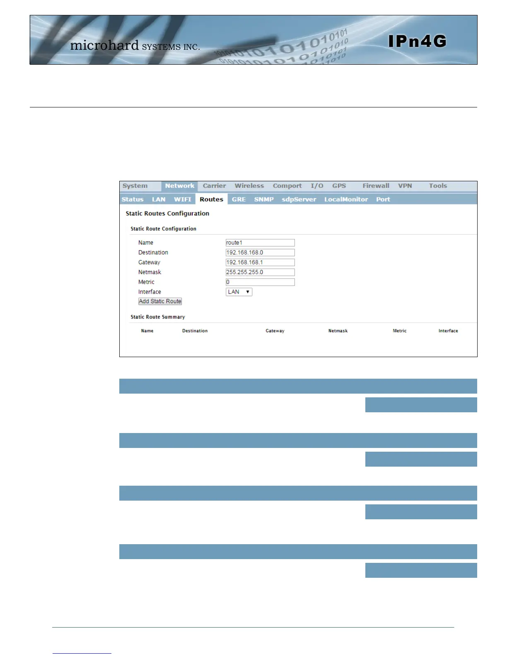The height and width of the screenshot is (657, 507).
Task: Open the System menu tab
Action: coord(135,186)
